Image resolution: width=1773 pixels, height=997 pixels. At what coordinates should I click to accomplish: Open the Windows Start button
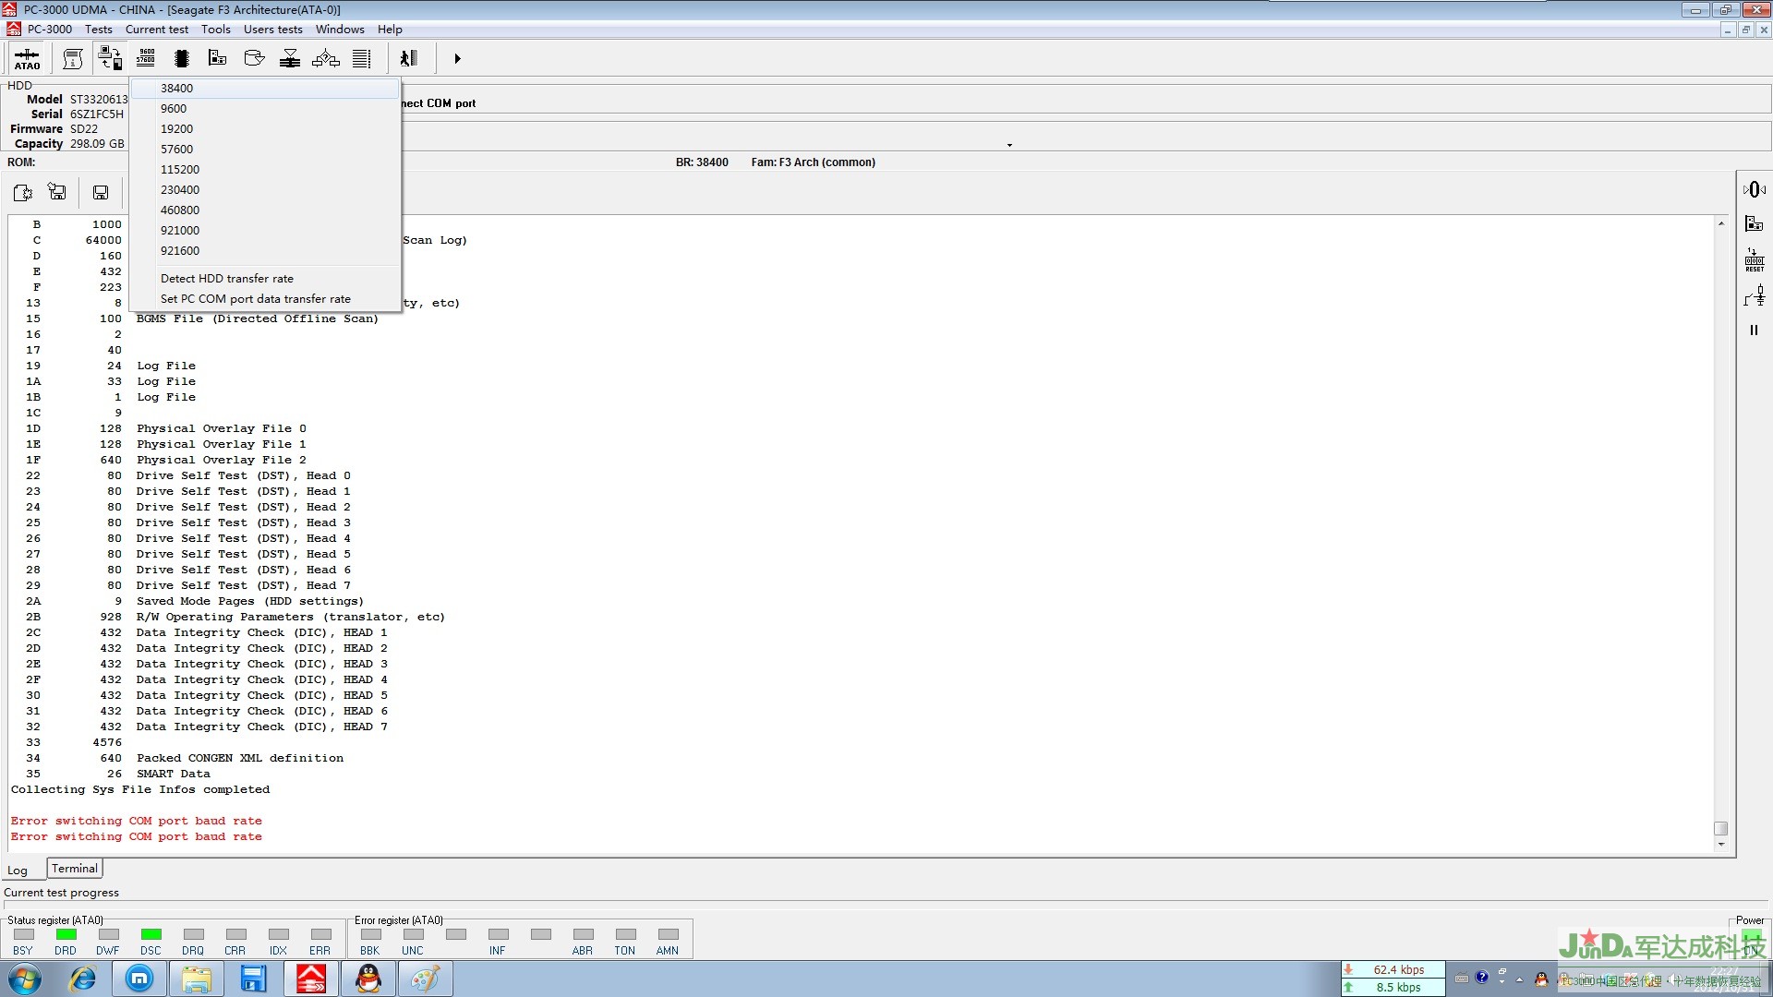[25, 979]
